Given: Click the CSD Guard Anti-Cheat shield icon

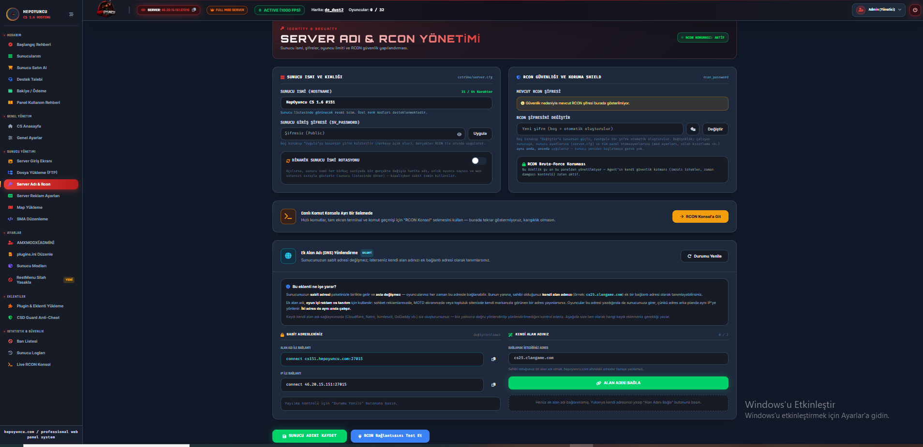Looking at the screenshot, I should coord(10,317).
